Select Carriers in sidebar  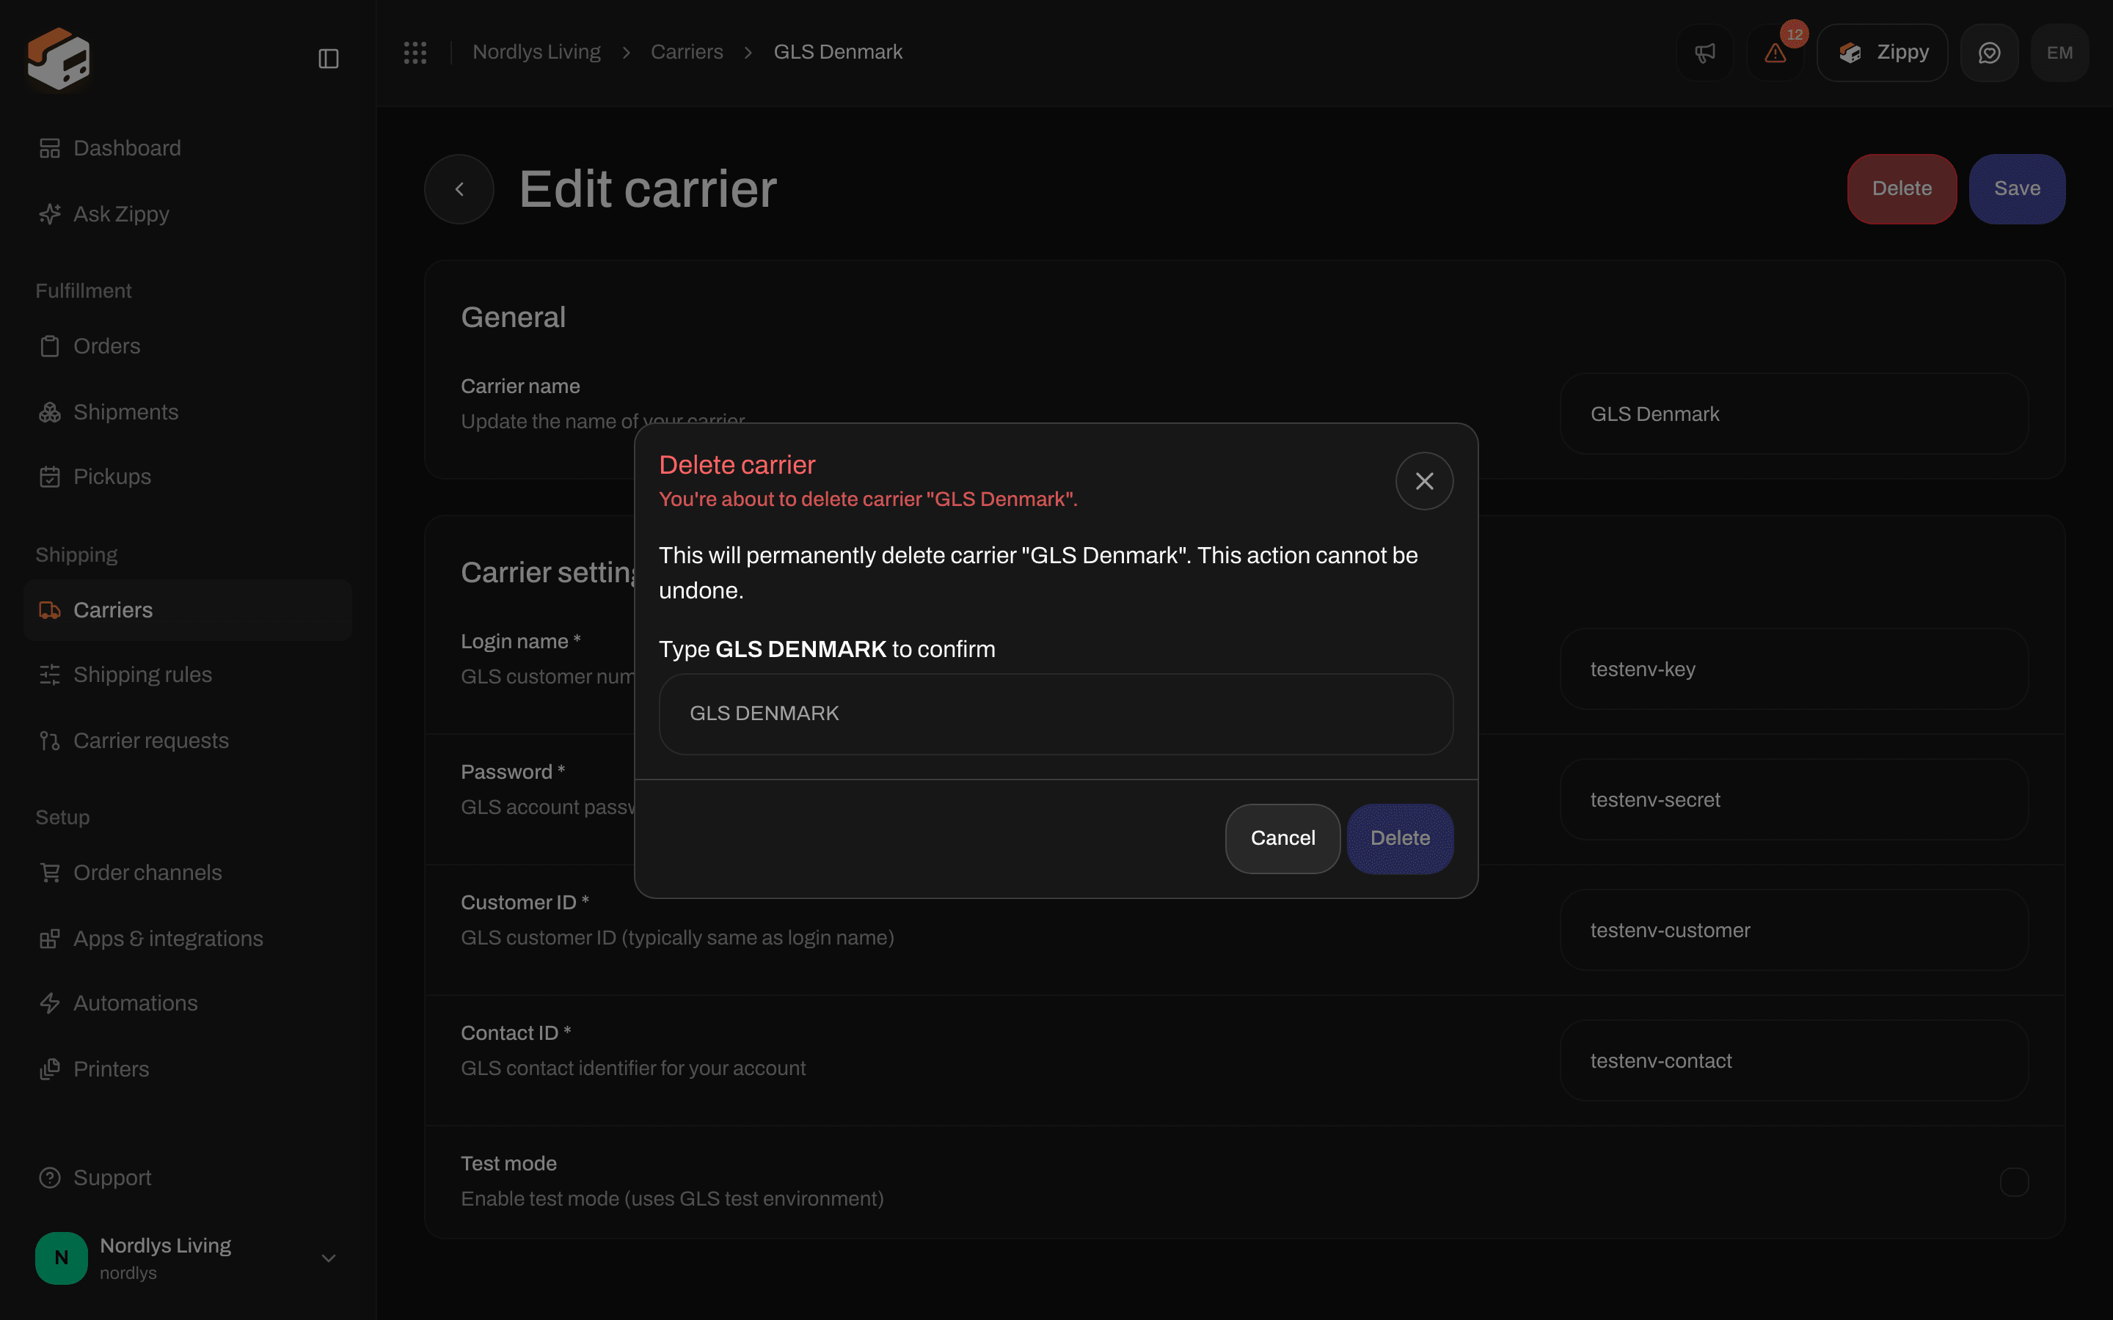(x=188, y=610)
